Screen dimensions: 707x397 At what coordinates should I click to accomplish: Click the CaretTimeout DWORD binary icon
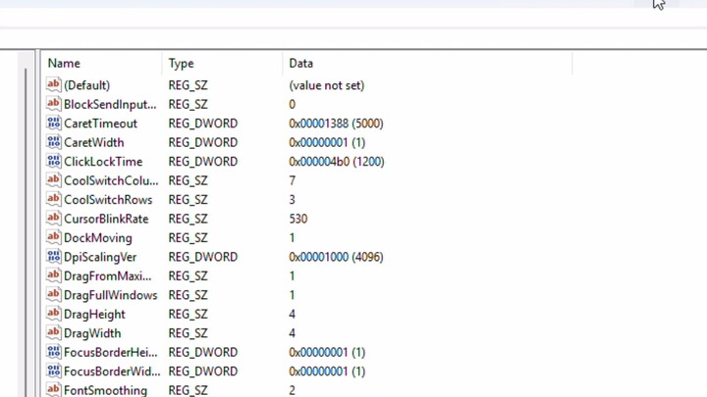click(x=53, y=123)
